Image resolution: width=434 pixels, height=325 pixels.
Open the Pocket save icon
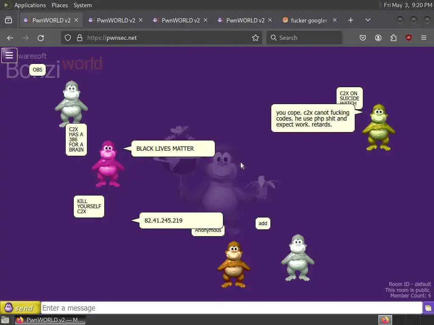click(363, 38)
